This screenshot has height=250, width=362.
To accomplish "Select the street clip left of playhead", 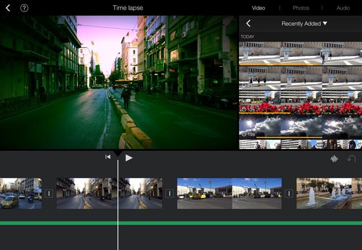I will click(x=87, y=193).
